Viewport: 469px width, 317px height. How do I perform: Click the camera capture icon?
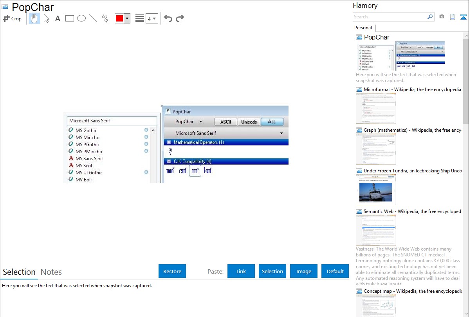coord(442,17)
